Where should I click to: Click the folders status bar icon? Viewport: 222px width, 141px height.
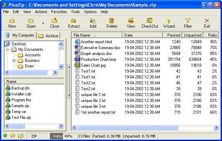(21, 136)
